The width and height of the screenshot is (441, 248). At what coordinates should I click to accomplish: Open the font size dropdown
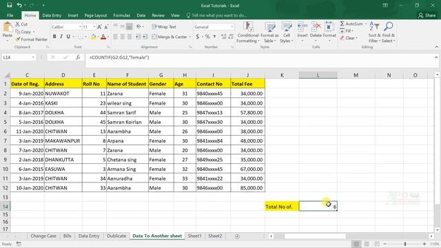(94, 27)
